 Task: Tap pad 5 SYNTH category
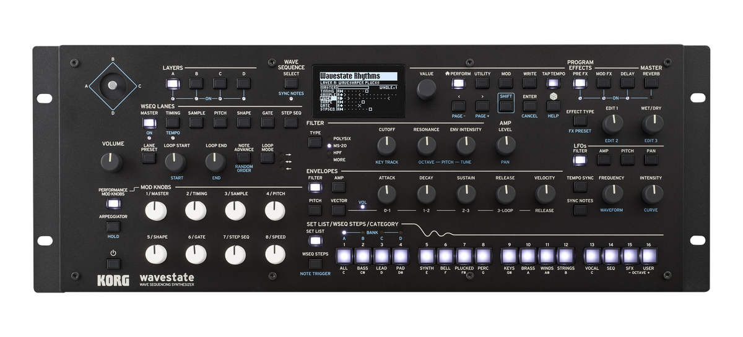[426, 256]
